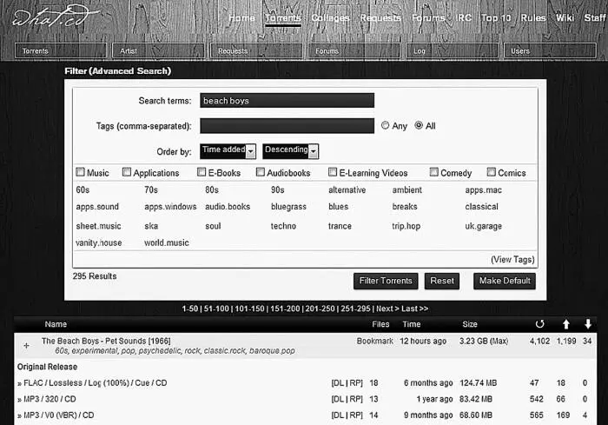Open the Rules menu item
This screenshot has width=608, height=425.
pyautogui.click(x=533, y=18)
